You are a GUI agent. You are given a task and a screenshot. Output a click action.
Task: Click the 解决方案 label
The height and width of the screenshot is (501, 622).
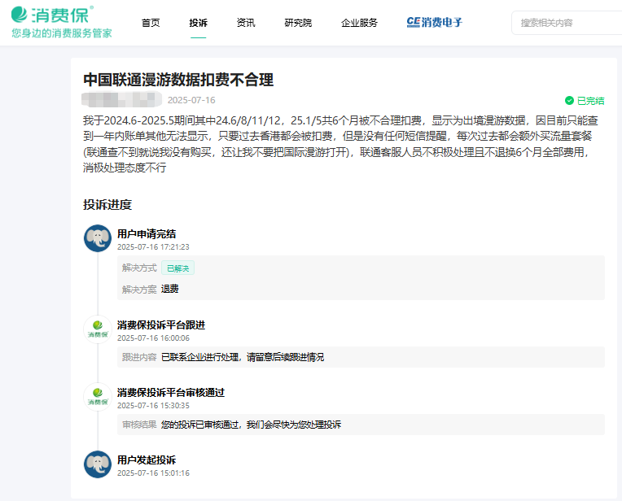tap(139, 290)
